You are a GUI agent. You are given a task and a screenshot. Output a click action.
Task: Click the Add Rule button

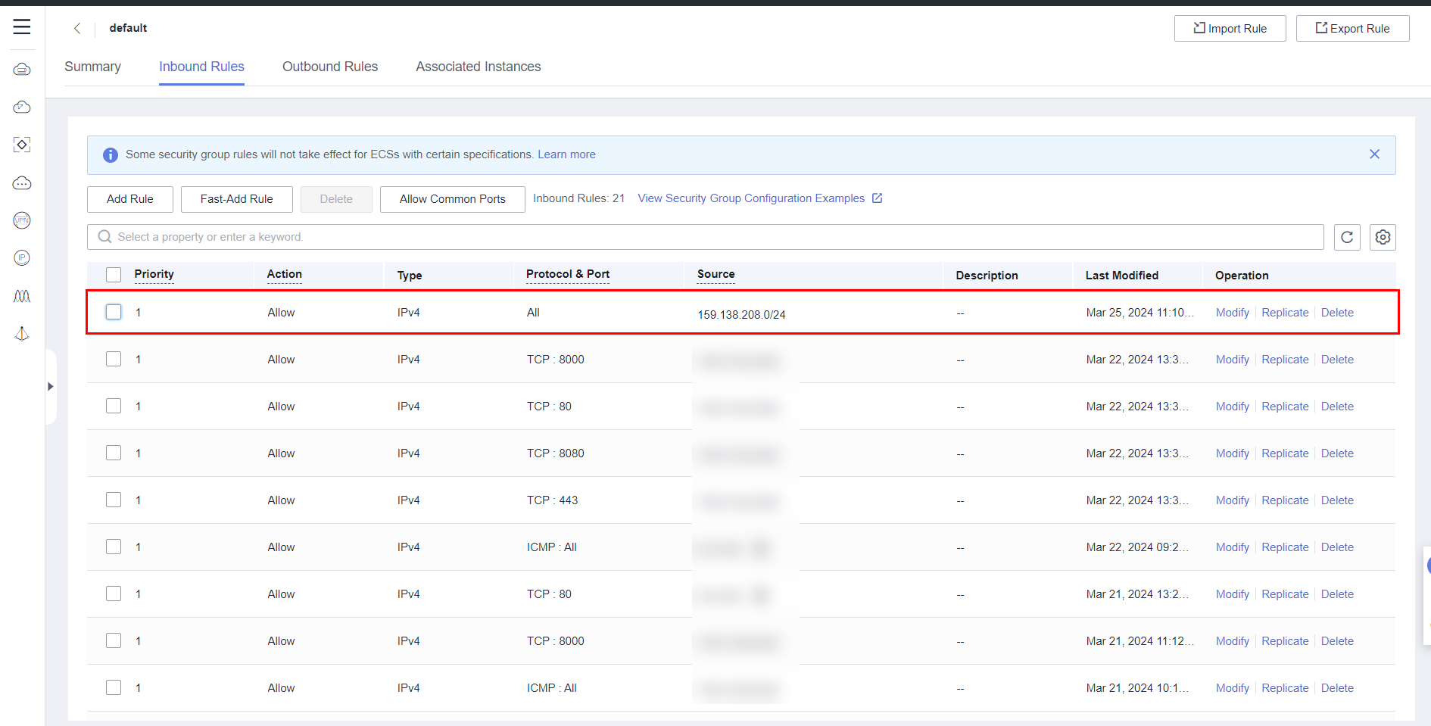pos(129,199)
